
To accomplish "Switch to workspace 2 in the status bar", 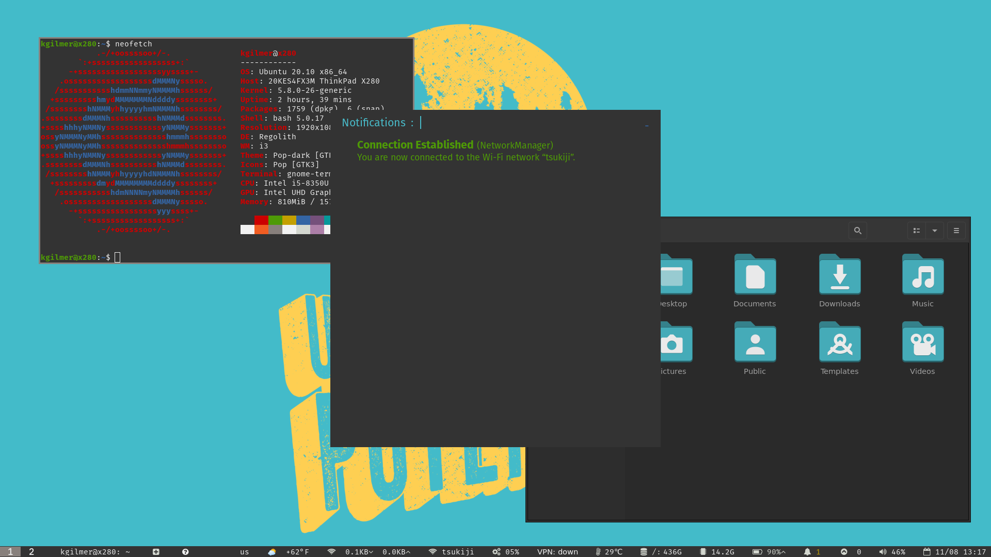I will 30,551.
